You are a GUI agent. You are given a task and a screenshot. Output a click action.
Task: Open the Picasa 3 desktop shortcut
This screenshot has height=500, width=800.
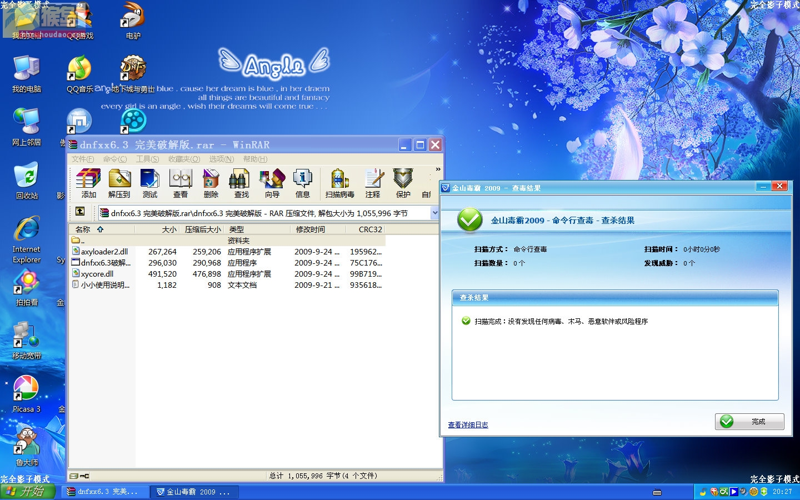coord(26,394)
